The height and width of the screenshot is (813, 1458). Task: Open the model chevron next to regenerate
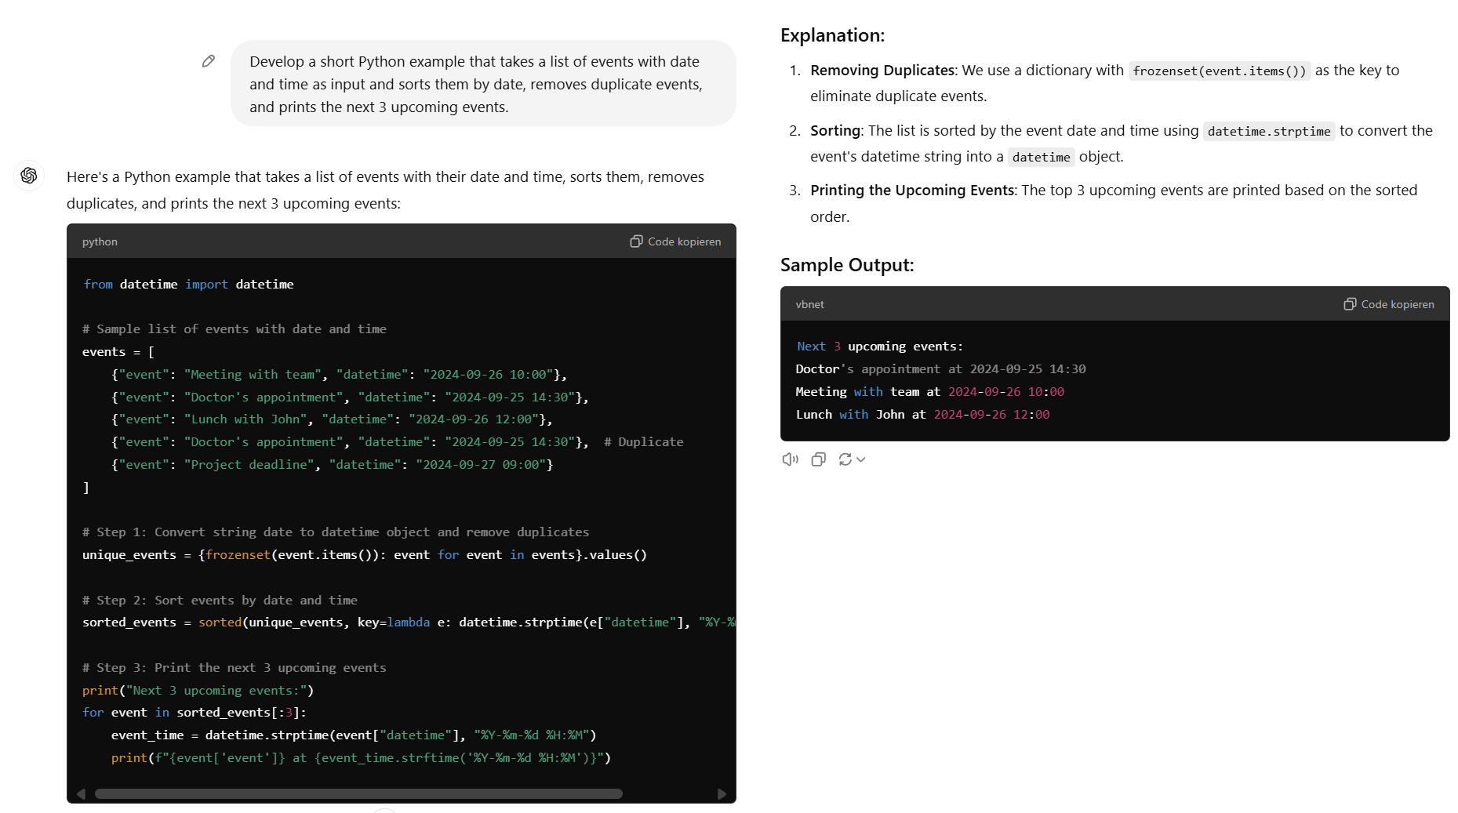(x=861, y=460)
